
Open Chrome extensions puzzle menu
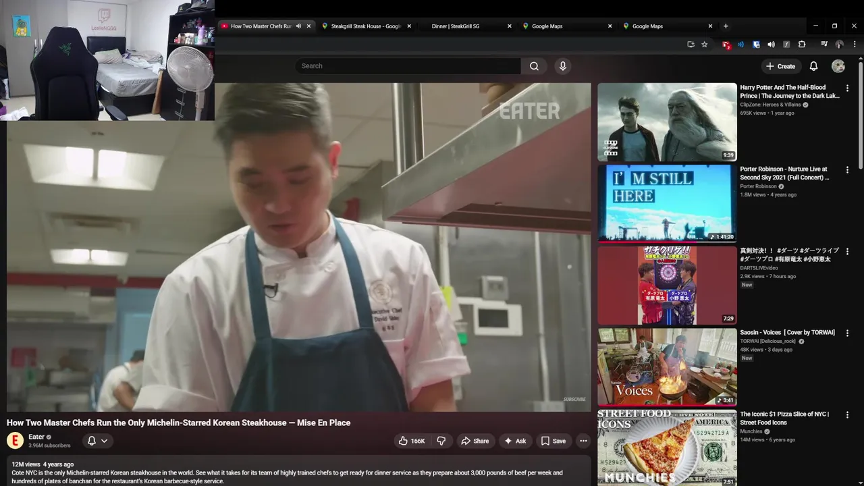[802, 45]
